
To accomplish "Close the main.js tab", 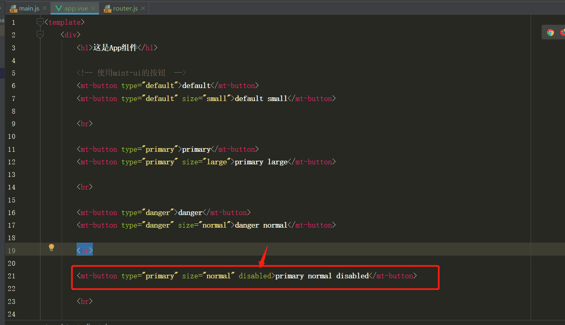I will pos(45,8).
